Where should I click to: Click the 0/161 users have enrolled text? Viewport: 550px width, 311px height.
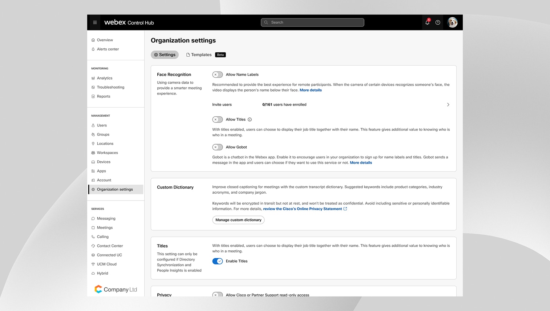click(x=284, y=105)
